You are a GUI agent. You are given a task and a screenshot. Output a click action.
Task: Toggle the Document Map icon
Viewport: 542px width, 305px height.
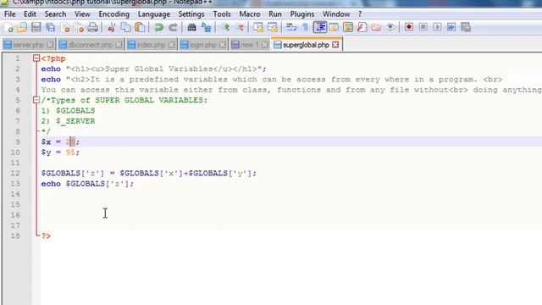click(348, 27)
